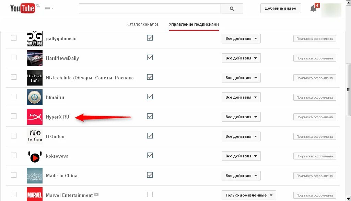The width and height of the screenshot is (351, 201).
Task: Open 'Все действия' dropdown for Hi-Tech Info
Action: 241,78
